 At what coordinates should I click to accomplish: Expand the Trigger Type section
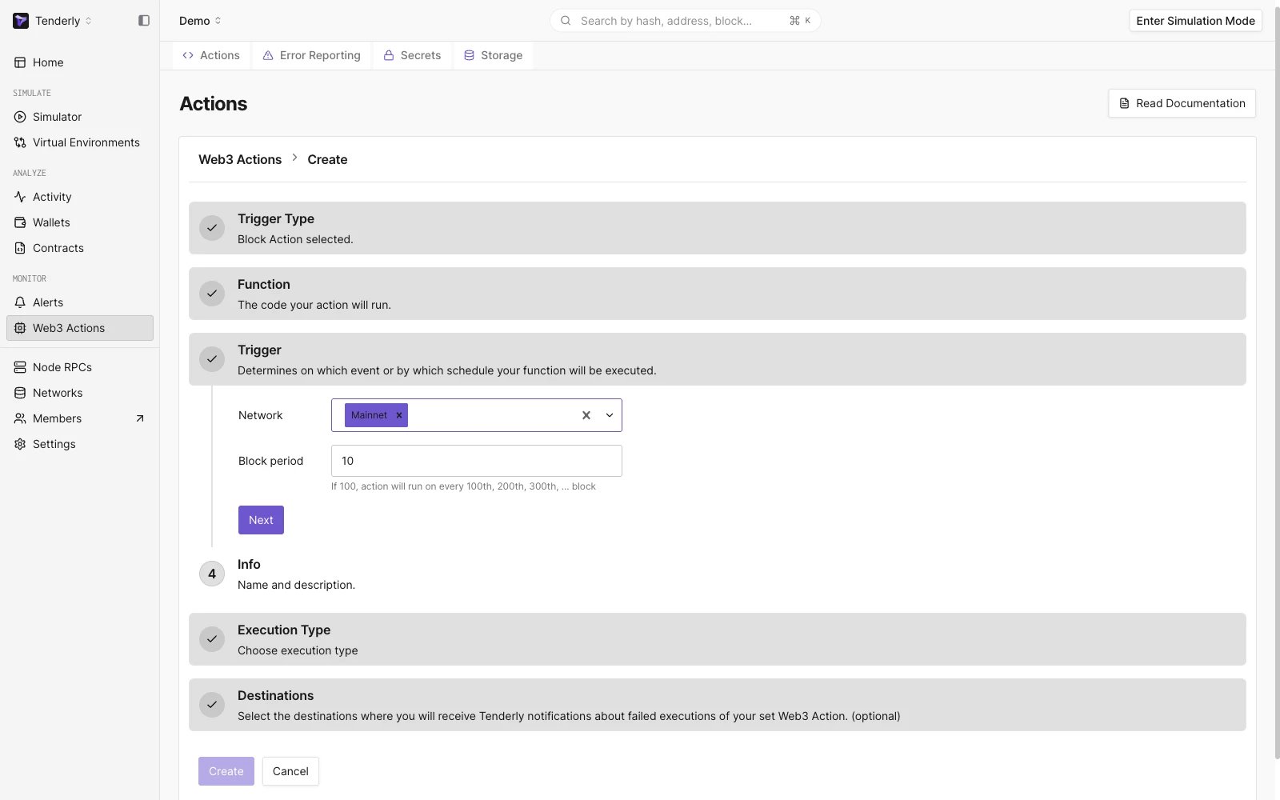coord(718,228)
